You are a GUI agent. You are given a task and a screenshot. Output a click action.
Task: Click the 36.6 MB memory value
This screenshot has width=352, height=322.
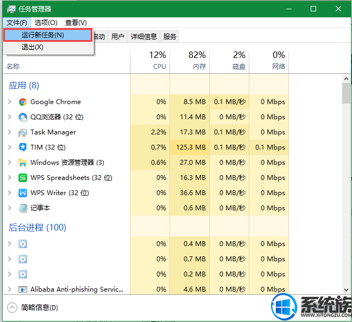point(193,193)
